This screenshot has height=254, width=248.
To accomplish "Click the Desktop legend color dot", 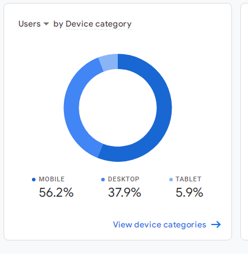I will point(103,180).
